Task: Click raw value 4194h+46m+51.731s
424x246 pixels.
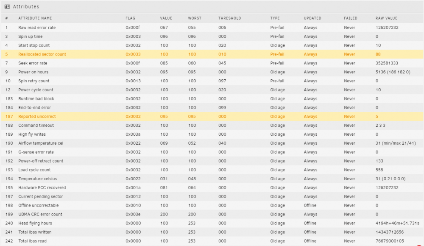Action: (x=397, y=223)
